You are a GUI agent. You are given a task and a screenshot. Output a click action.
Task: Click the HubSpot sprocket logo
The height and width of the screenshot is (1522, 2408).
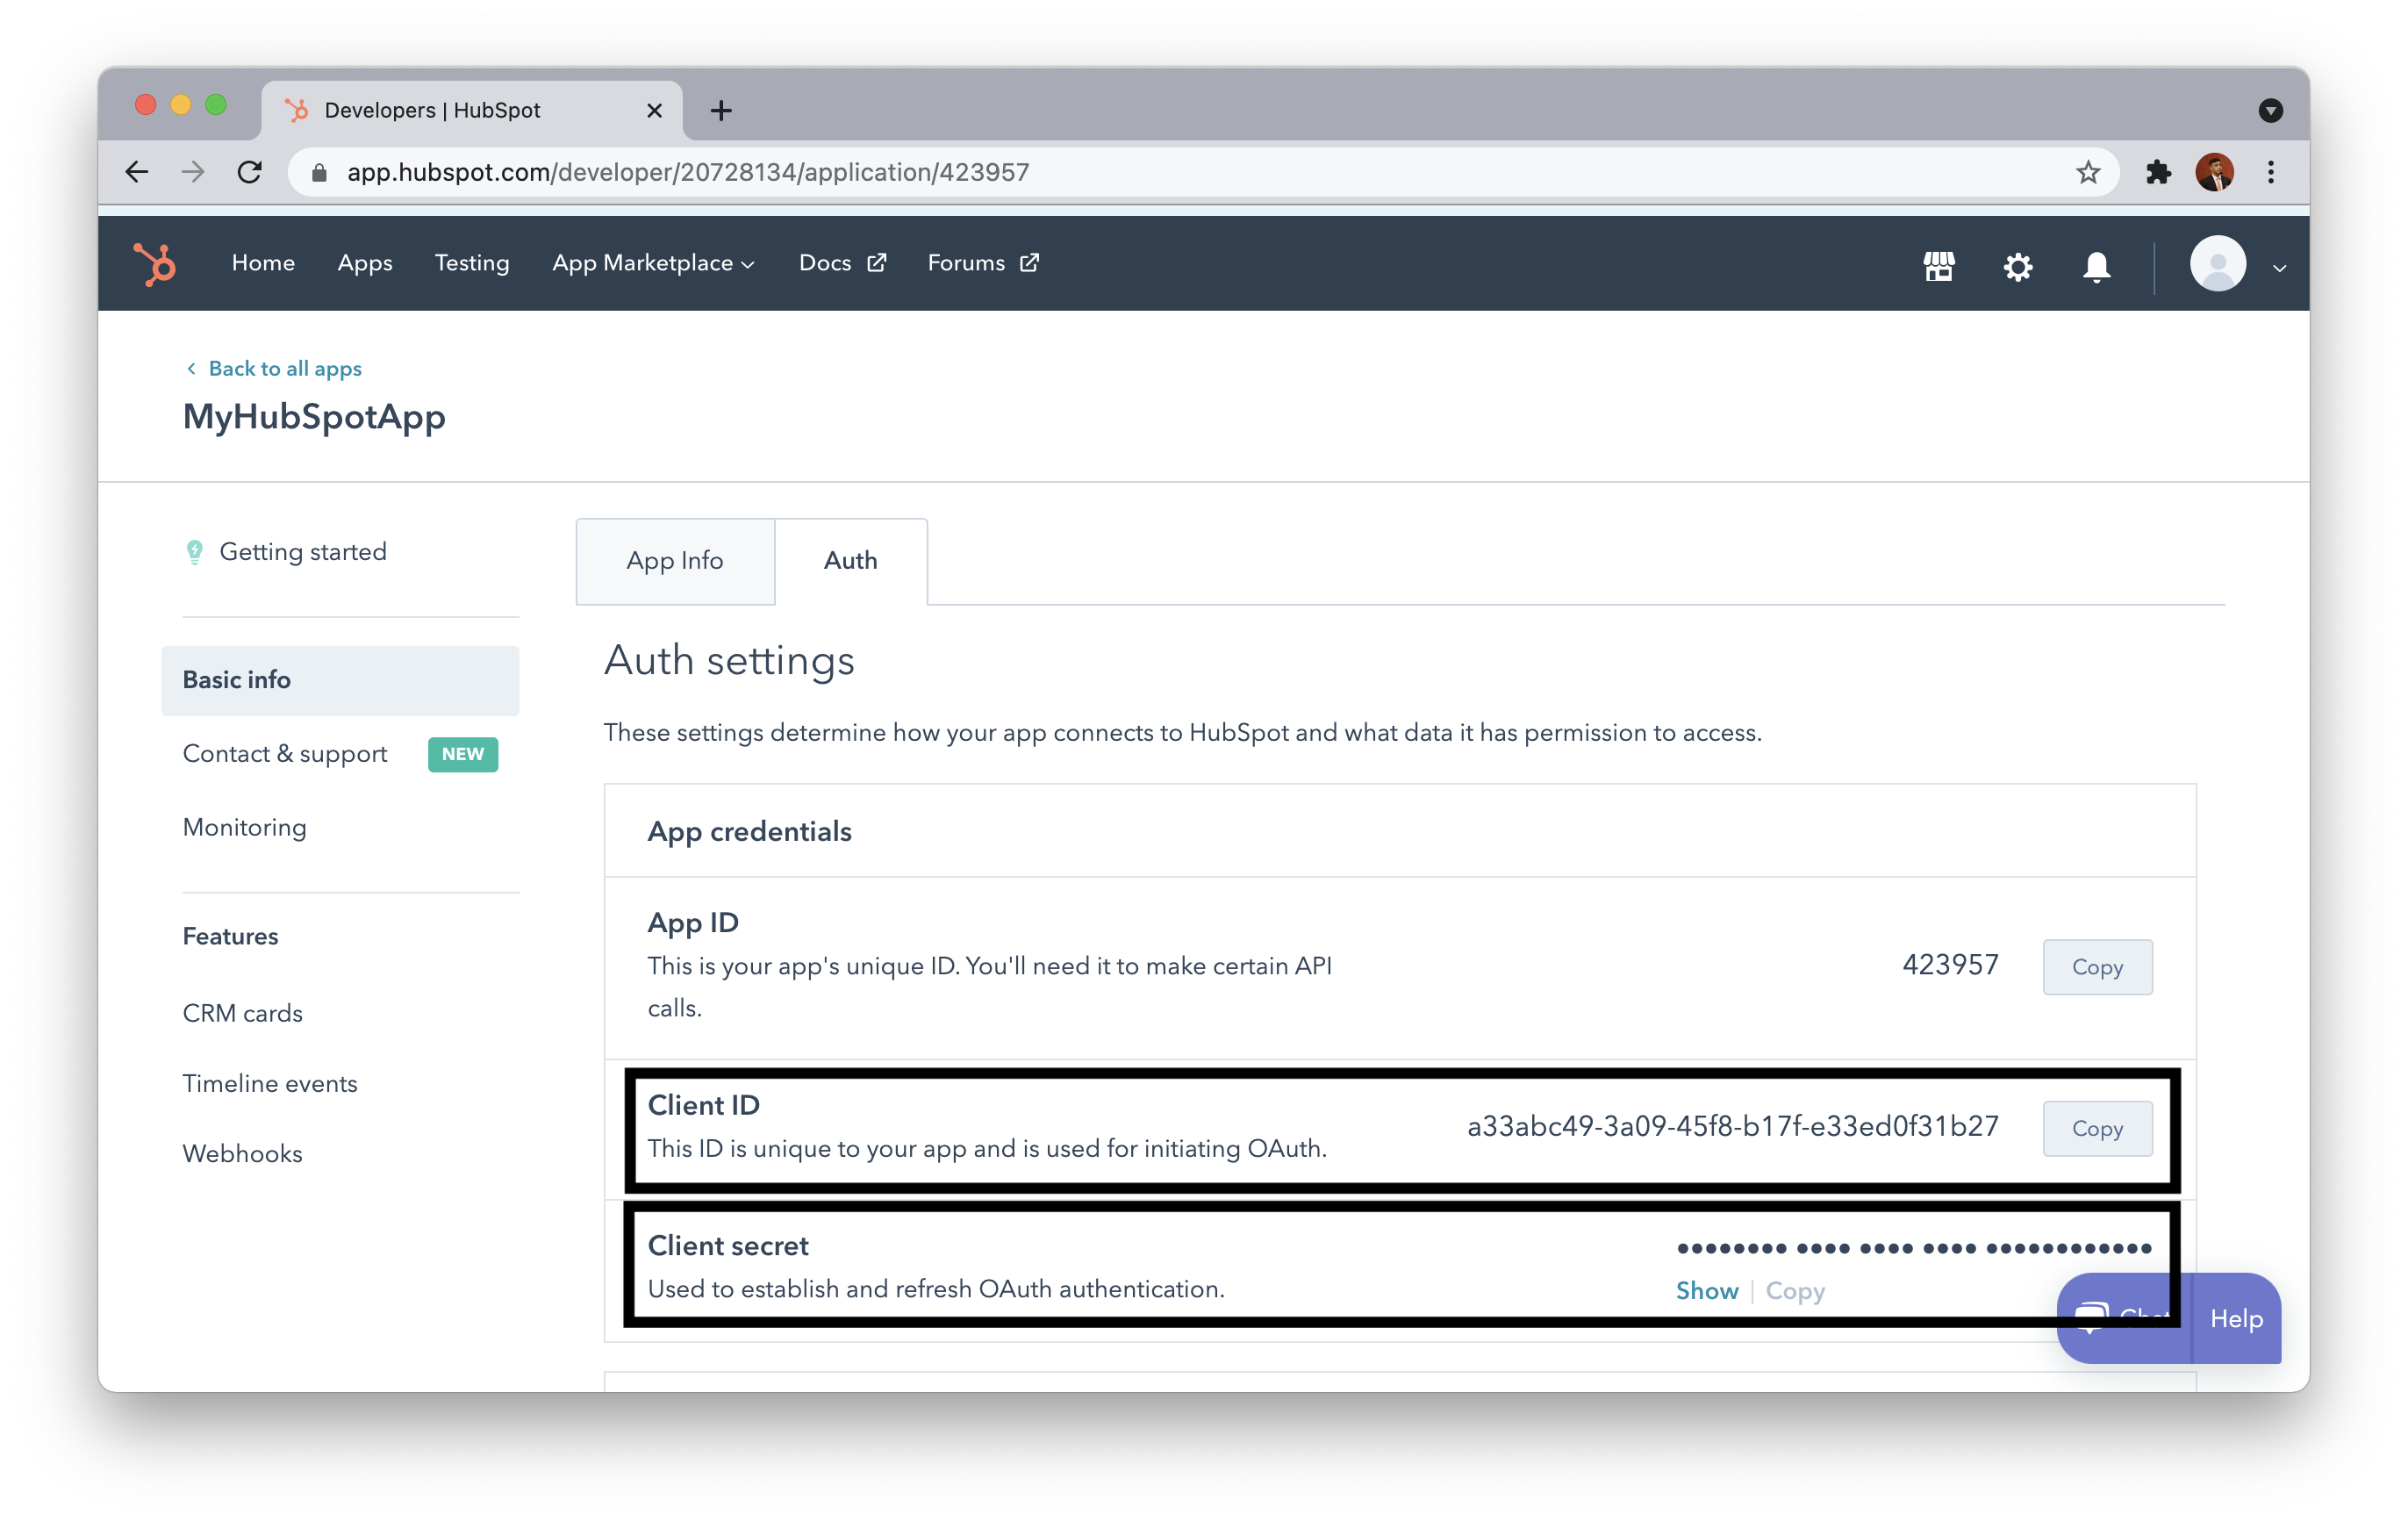155,264
